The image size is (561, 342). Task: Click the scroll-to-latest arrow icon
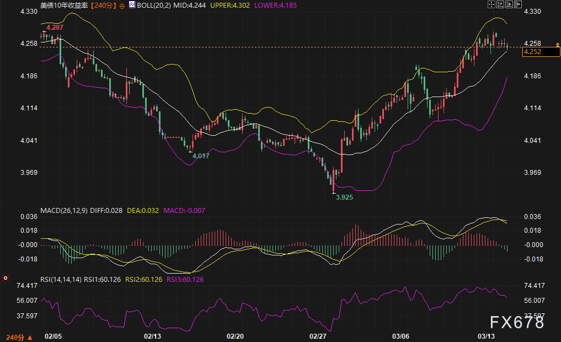pyautogui.click(x=518, y=4)
